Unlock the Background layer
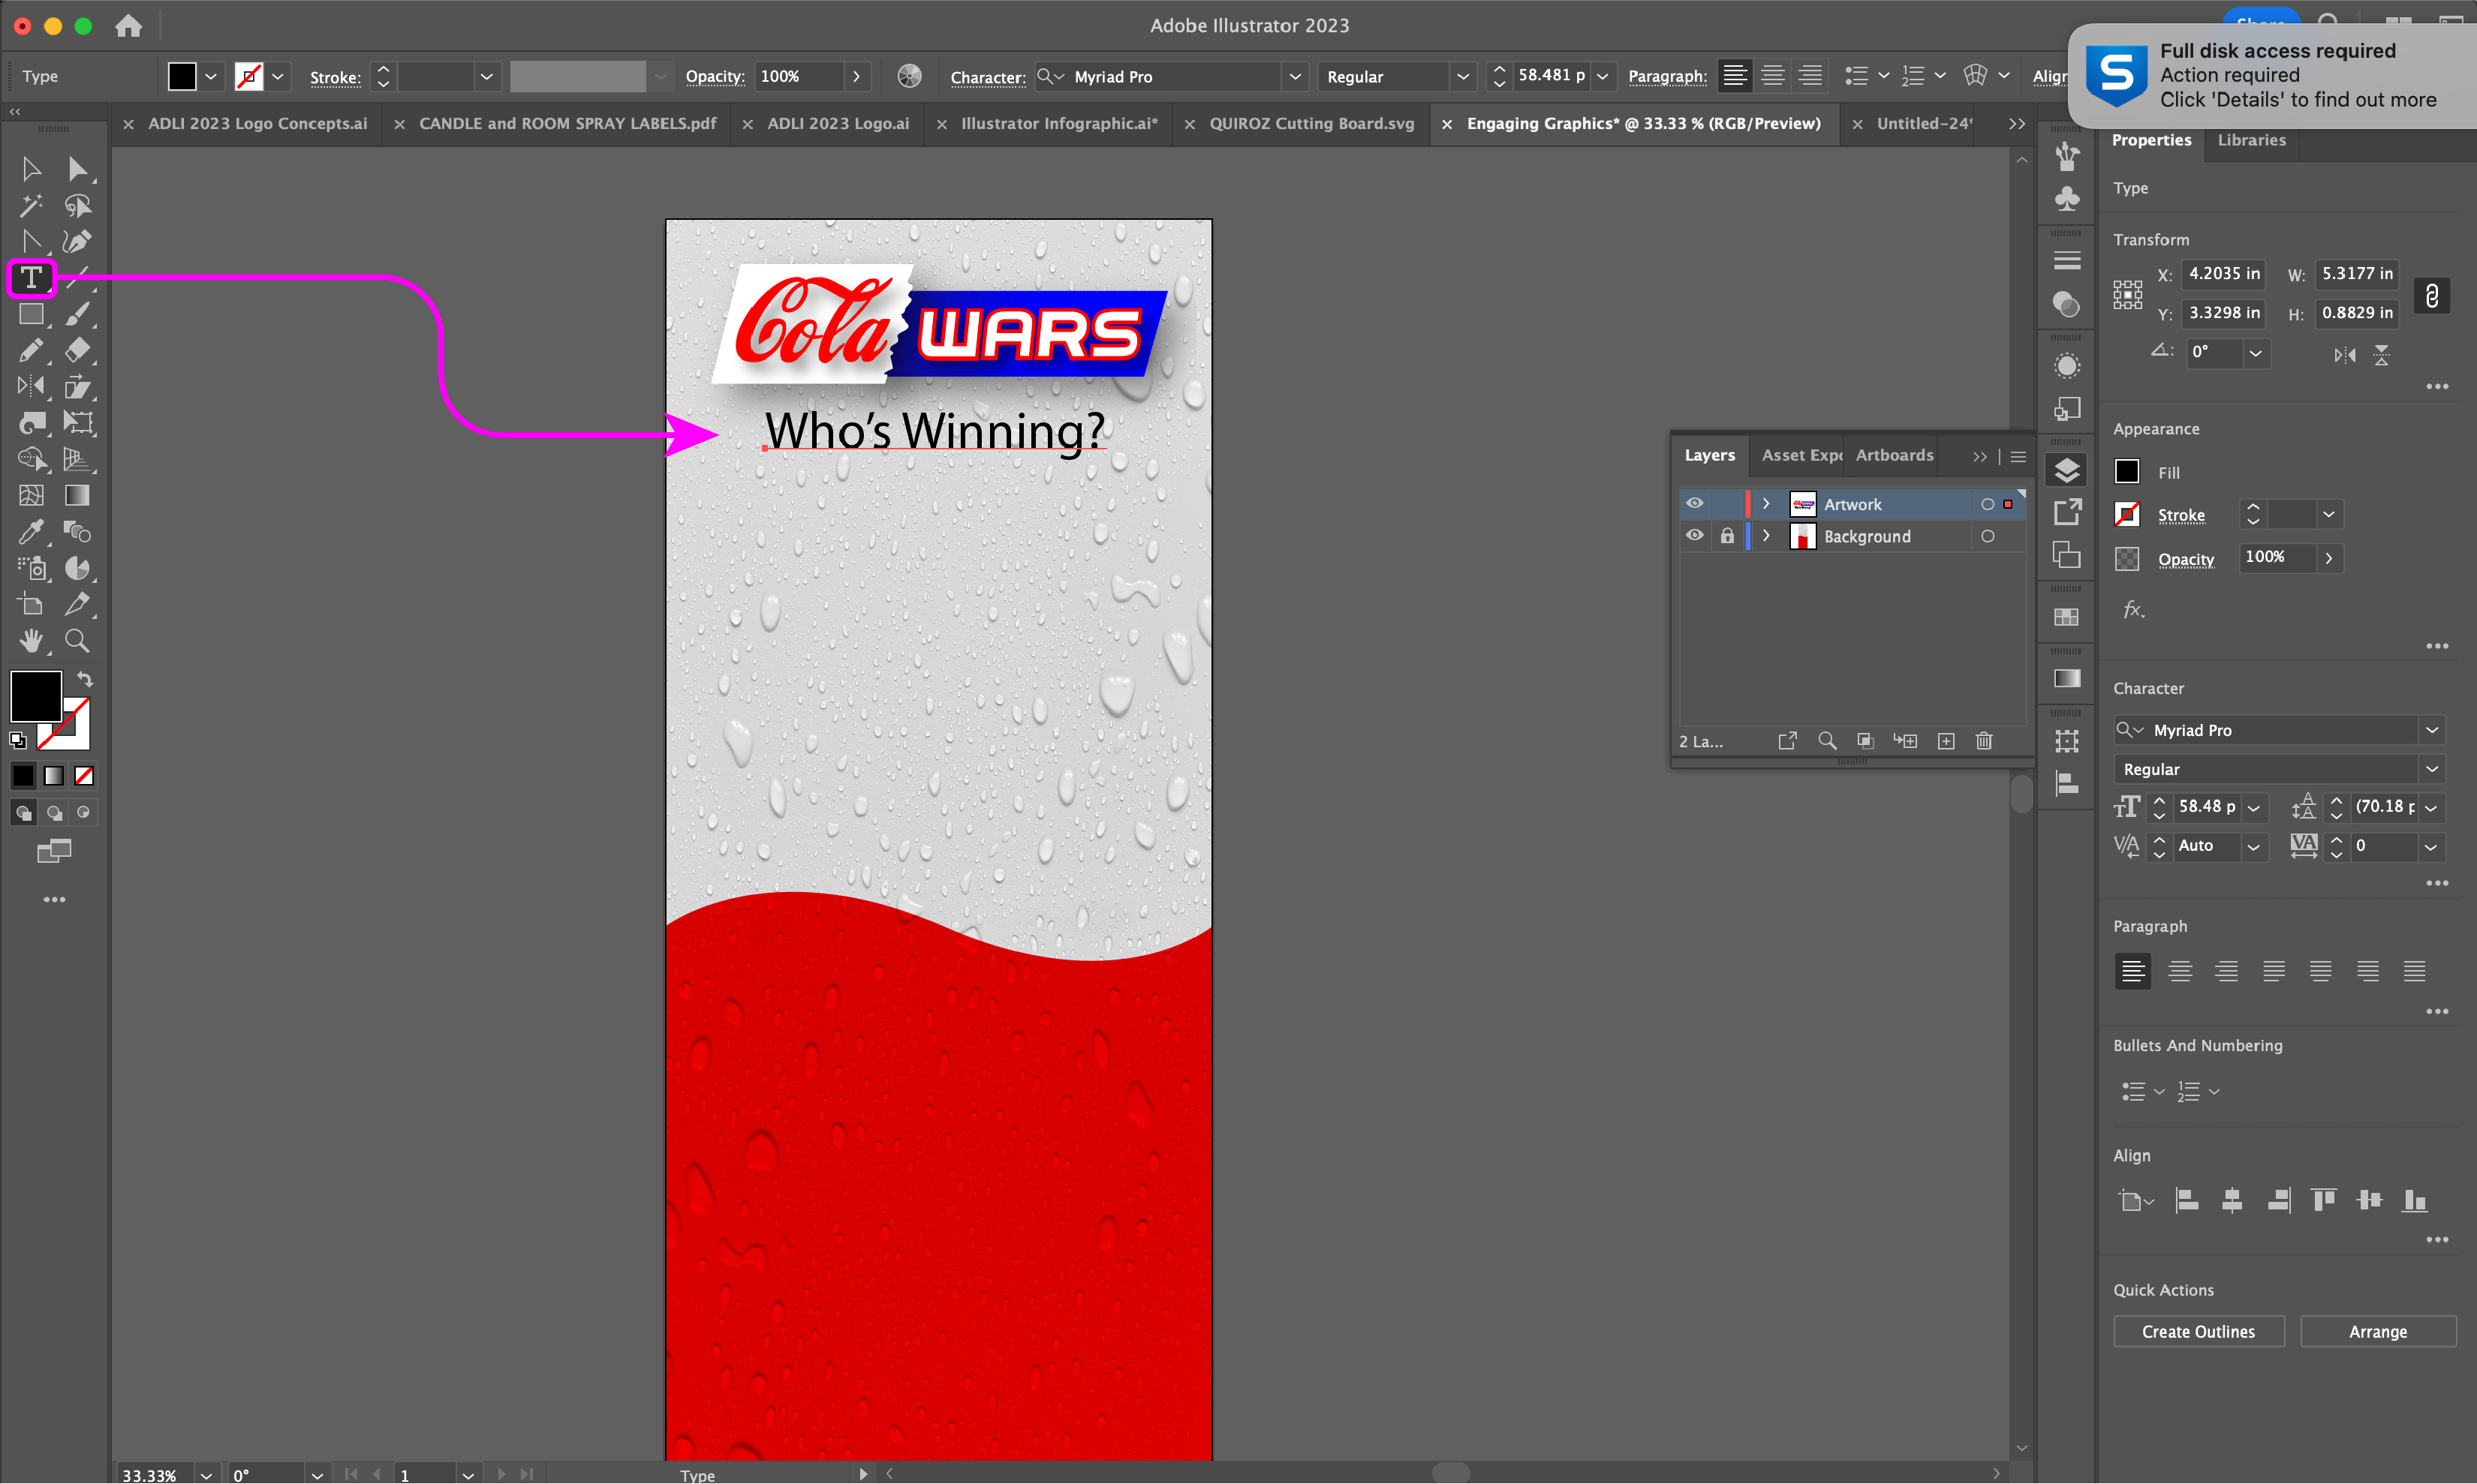 1728,536
